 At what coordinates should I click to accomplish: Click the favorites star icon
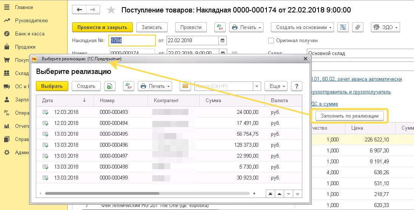(111, 10)
